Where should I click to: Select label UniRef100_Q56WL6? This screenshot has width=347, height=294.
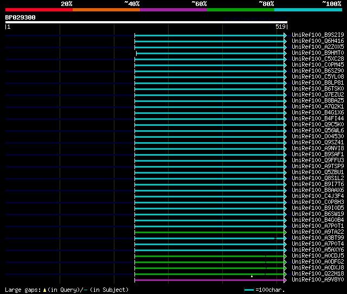[318, 130]
